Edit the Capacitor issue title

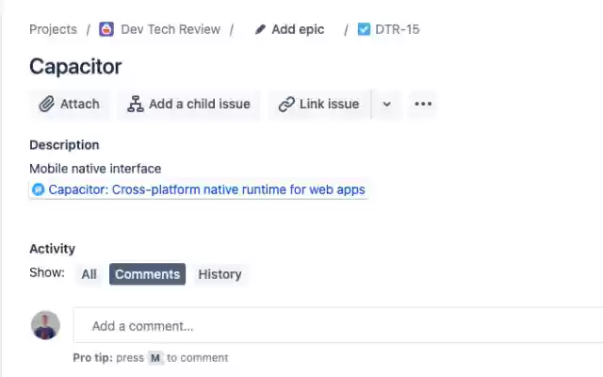point(75,67)
